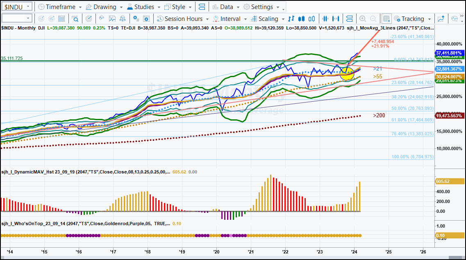Screen dimensions: 466x260
Task: Click the stacked panels icon beside Style
Action: [202, 7]
